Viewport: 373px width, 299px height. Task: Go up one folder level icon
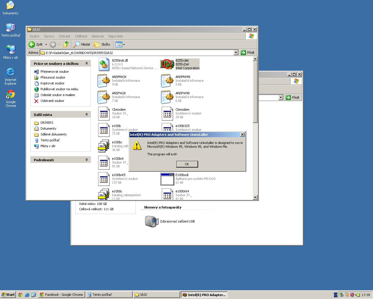tap(66, 44)
